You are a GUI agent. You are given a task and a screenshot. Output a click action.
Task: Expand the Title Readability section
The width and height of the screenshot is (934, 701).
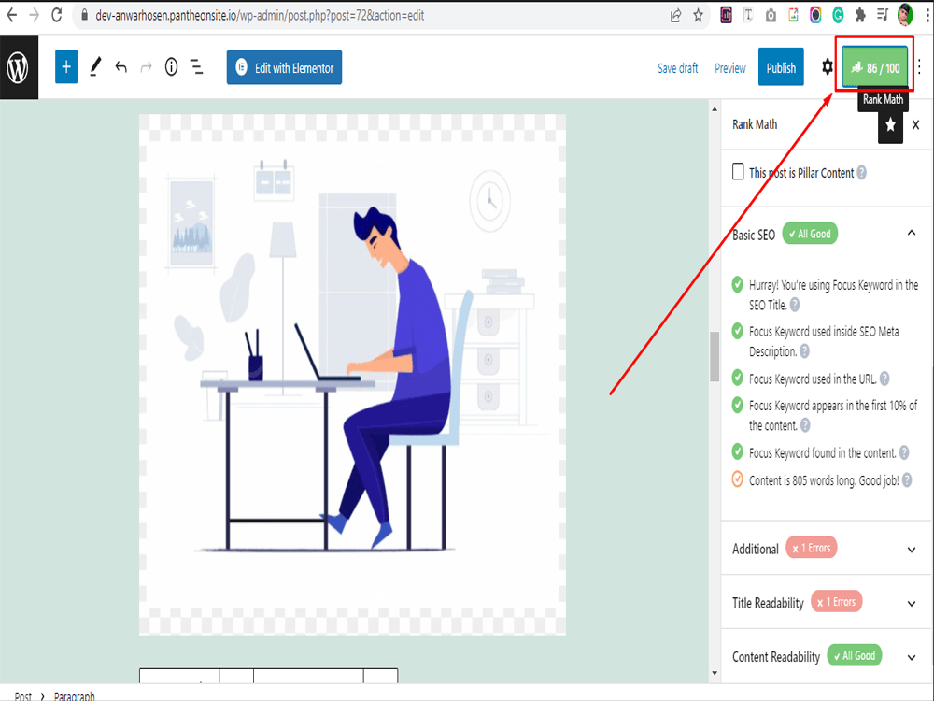[x=912, y=603]
